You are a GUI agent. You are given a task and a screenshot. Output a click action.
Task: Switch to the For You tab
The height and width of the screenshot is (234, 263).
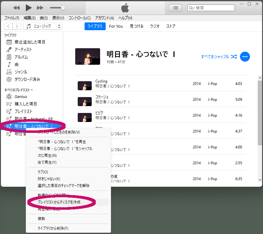click(116, 26)
